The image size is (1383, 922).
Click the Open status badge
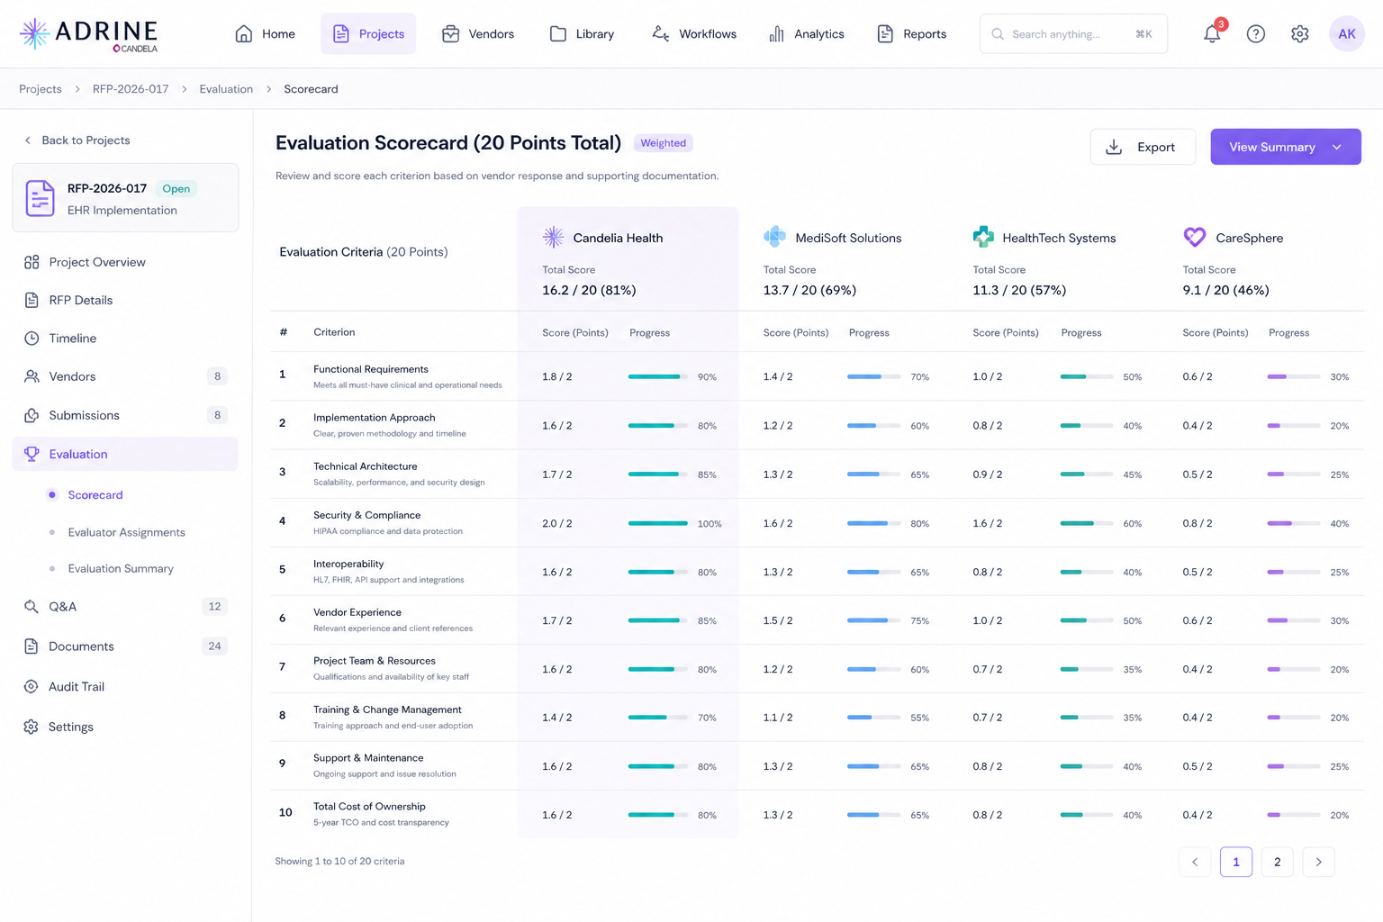coord(176,188)
